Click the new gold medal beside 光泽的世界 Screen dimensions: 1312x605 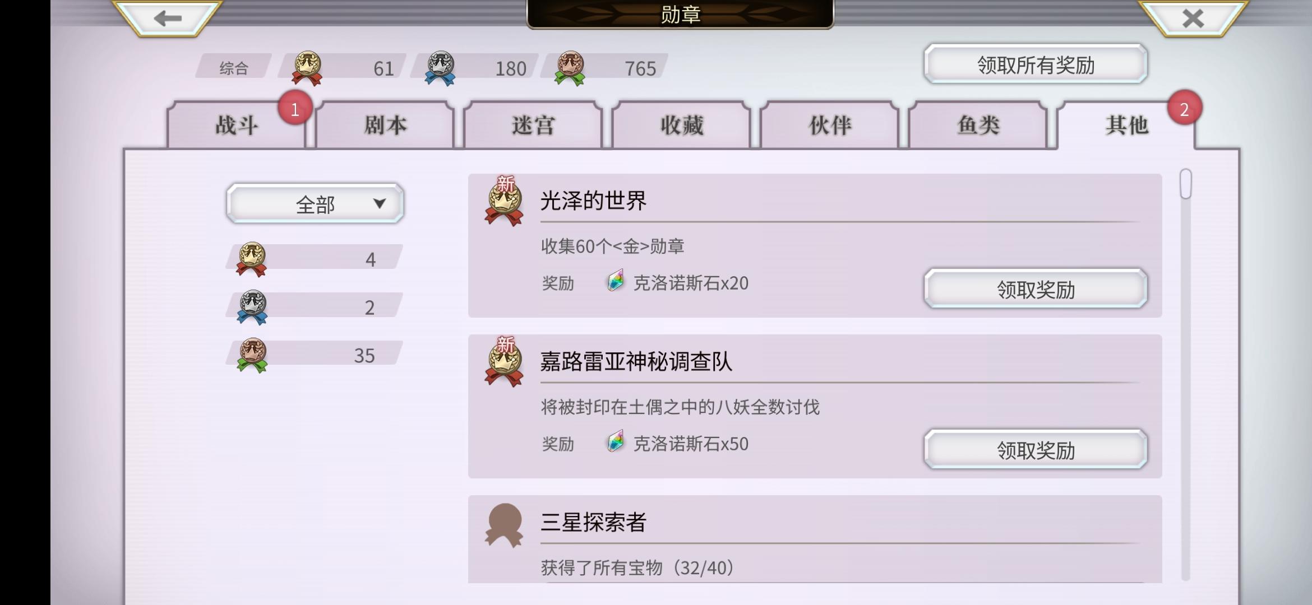(x=504, y=201)
